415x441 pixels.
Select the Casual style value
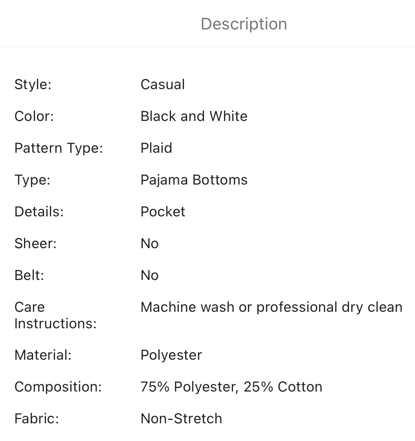[x=163, y=84]
